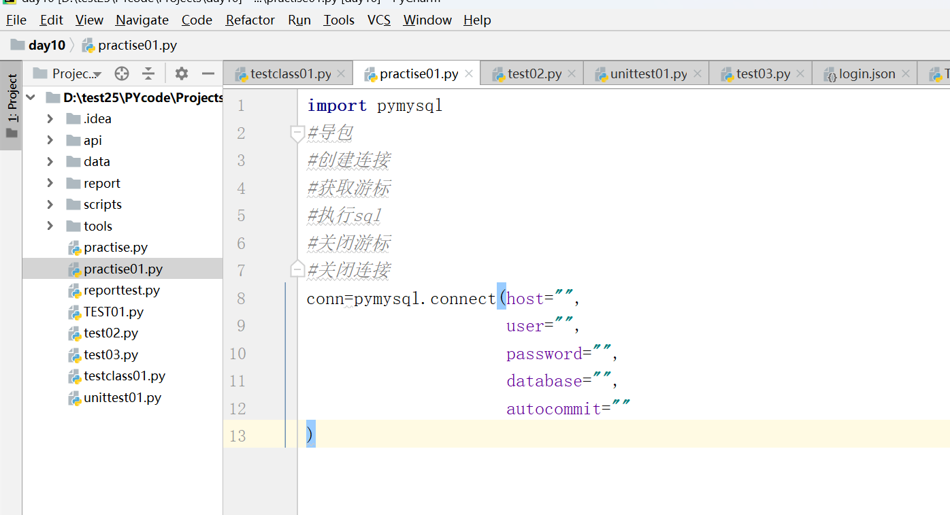The height and width of the screenshot is (515, 950).
Task: Hide the Project panel with minus icon
Action: (x=208, y=73)
